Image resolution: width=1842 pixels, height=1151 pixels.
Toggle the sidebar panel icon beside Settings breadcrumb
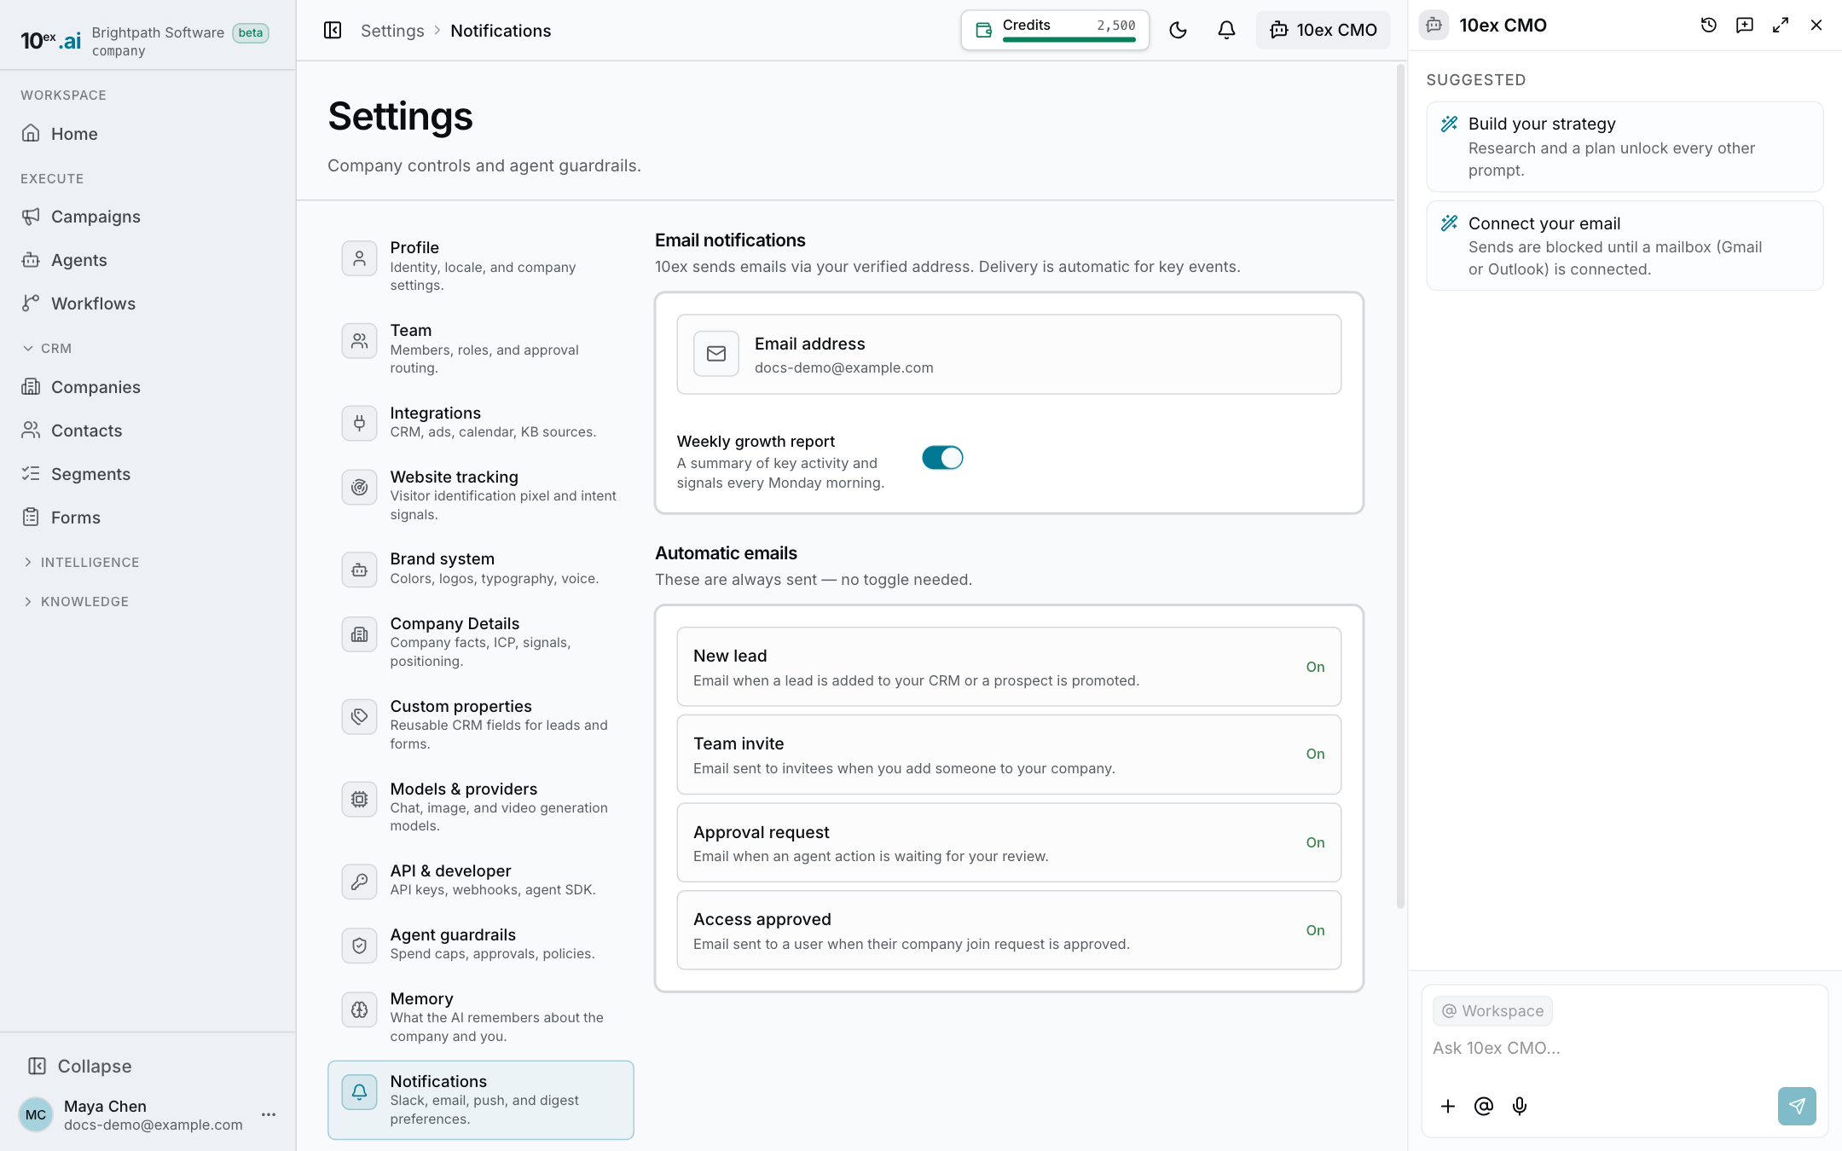click(333, 31)
